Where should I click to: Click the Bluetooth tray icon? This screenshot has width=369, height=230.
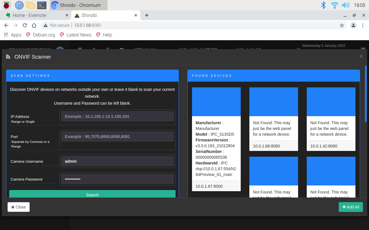323,5
